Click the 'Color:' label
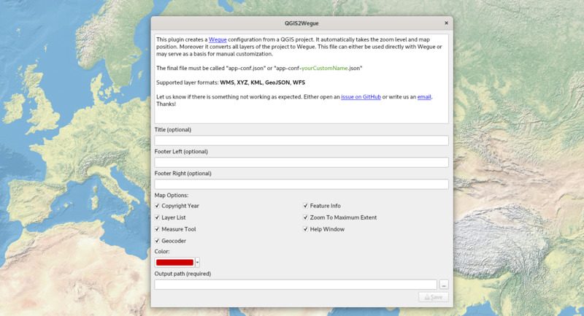The width and height of the screenshot is (584, 316). [x=162, y=252]
